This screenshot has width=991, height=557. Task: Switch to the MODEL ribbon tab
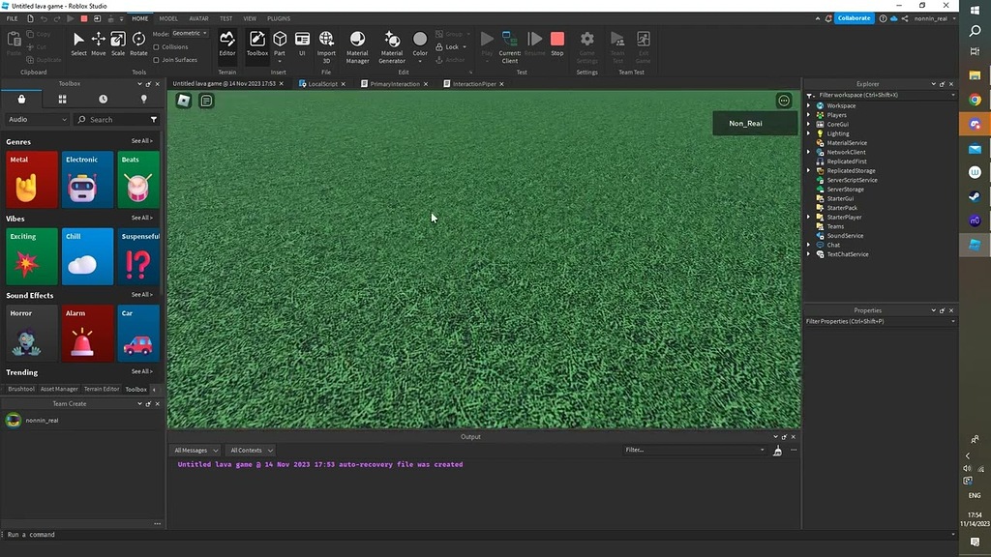(x=168, y=17)
